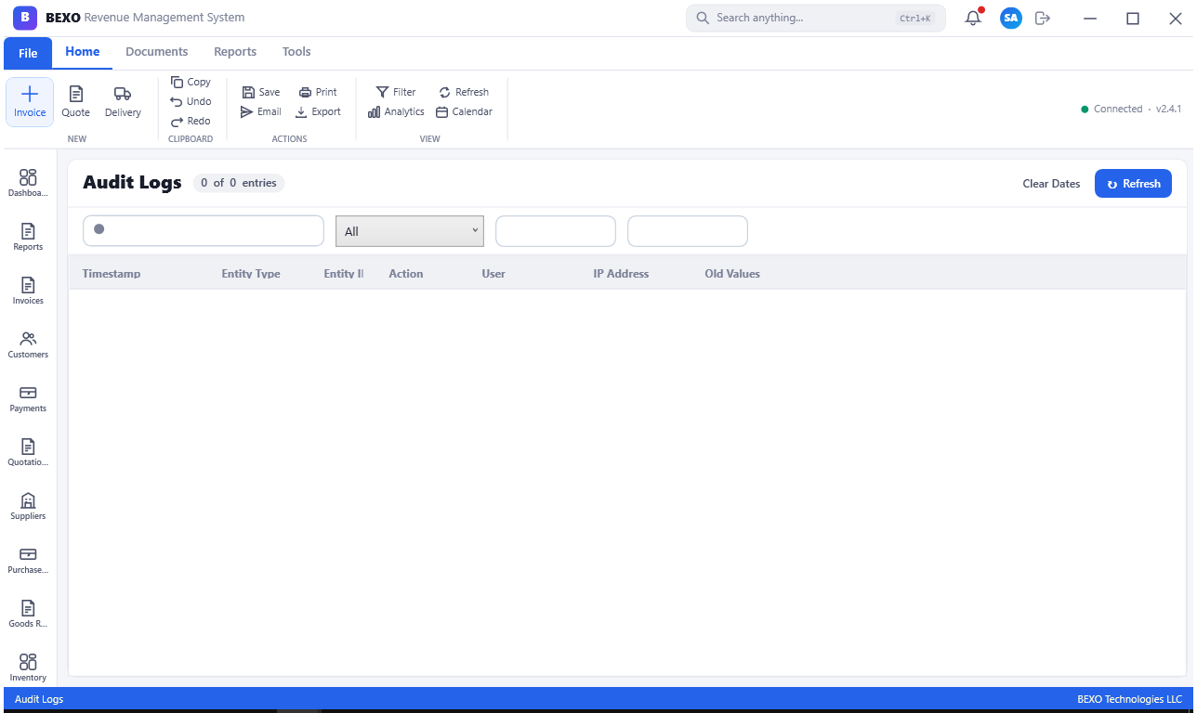1197x713 pixels.
Task: Open the notifications bell
Action: (973, 18)
